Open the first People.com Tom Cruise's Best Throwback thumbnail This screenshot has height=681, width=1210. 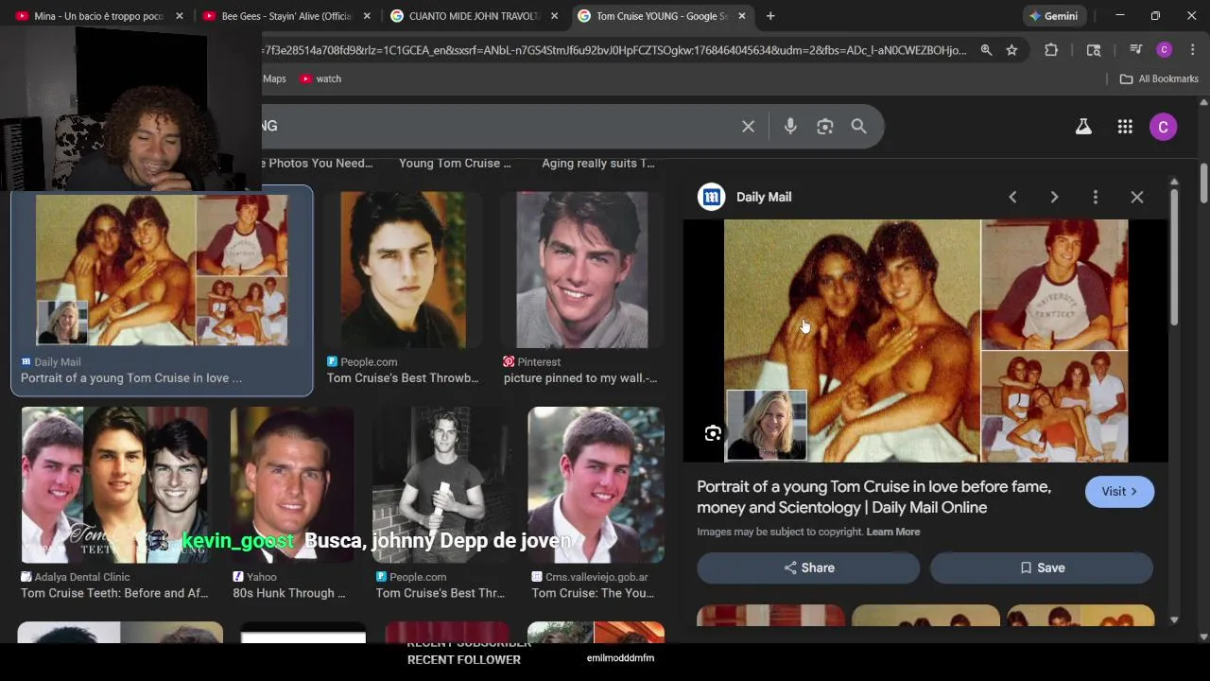pos(403,270)
